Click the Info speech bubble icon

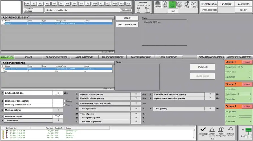click(194, 4)
